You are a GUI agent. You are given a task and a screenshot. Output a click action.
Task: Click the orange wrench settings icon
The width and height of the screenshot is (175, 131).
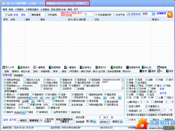170,15
